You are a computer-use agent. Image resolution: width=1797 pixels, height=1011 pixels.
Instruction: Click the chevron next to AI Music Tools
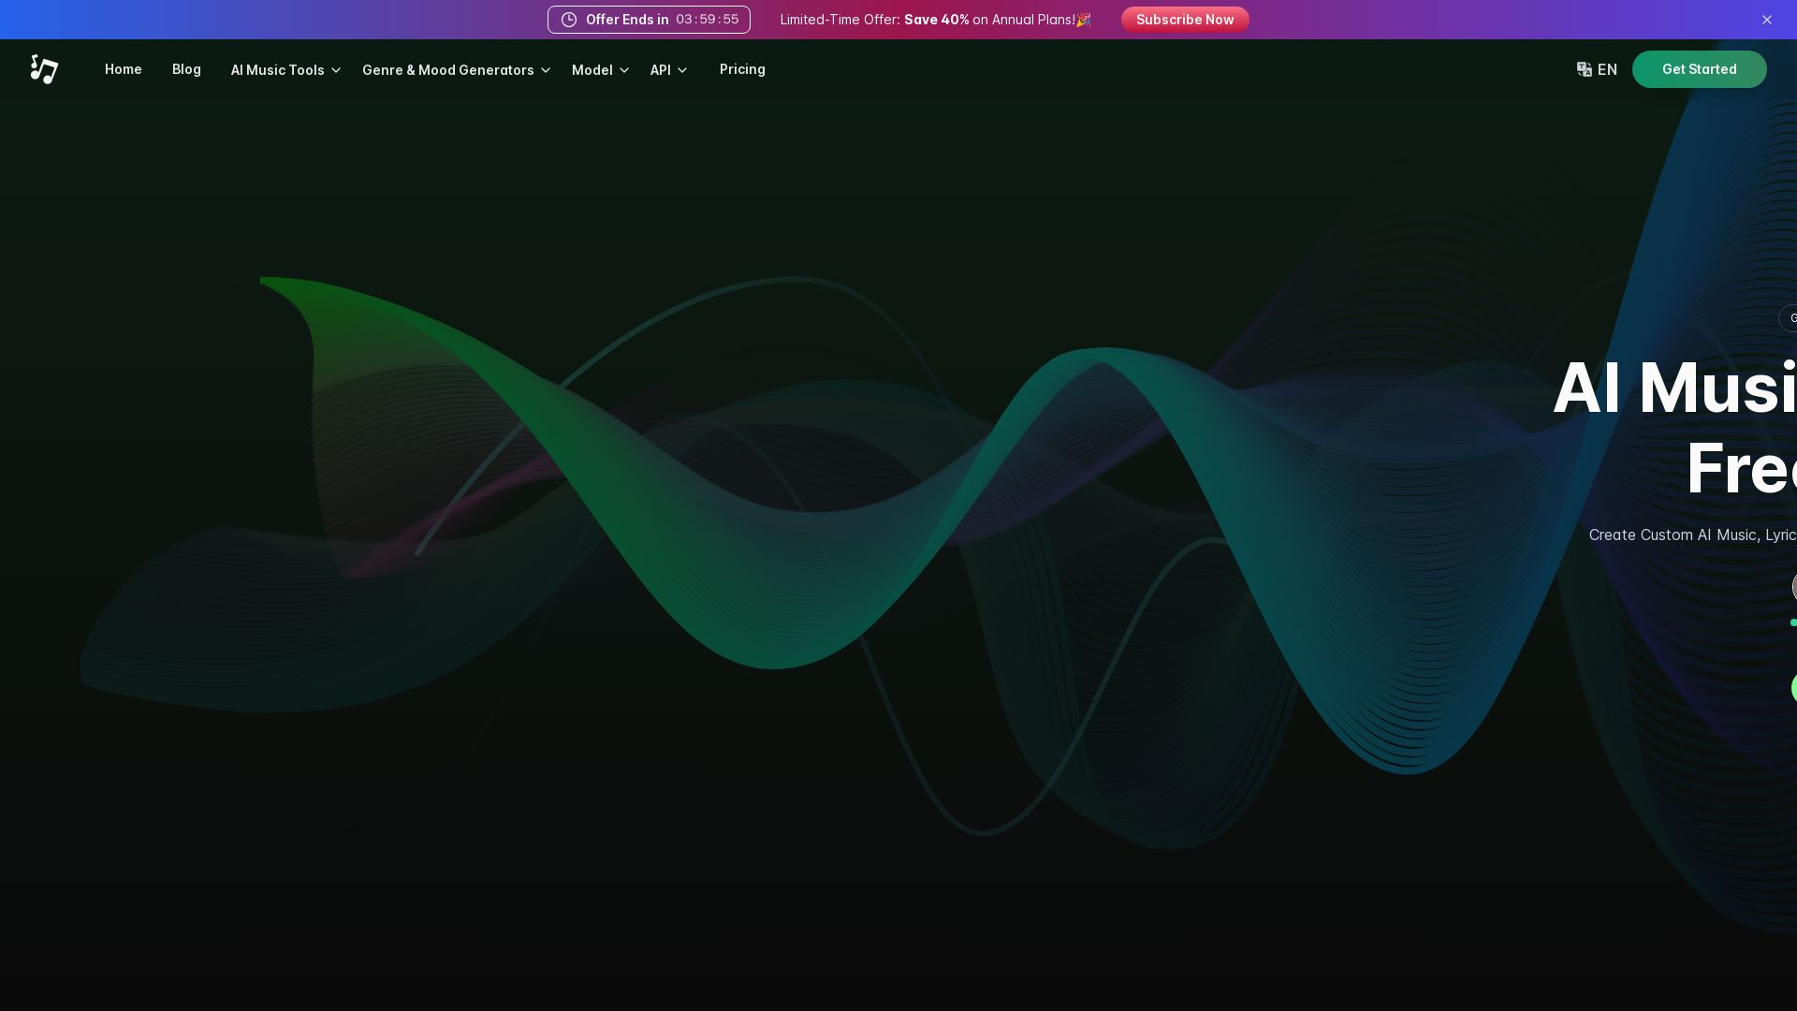point(336,70)
